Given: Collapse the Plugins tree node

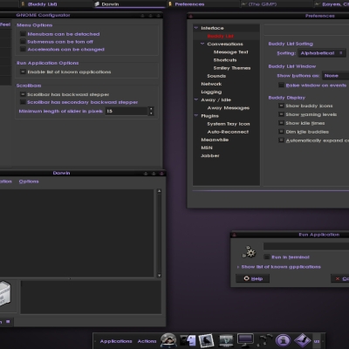Looking at the screenshot, I should pos(196,115).
